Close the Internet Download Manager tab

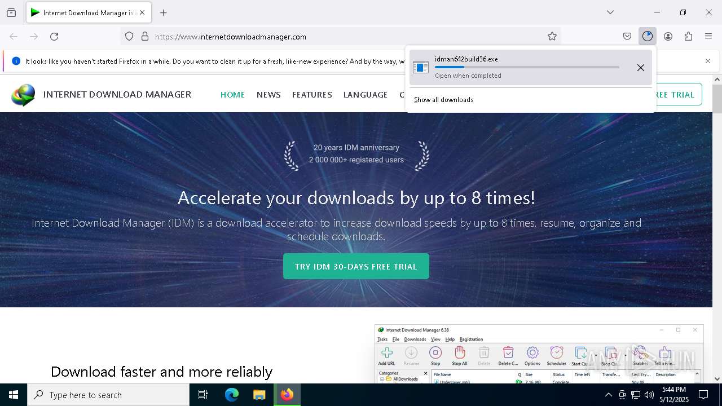pyautogui.click(x=142, y=12)
